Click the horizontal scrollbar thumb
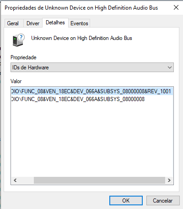Image resolution: width=183 pixels, height=209 pixels. click(x=99, y=180)
